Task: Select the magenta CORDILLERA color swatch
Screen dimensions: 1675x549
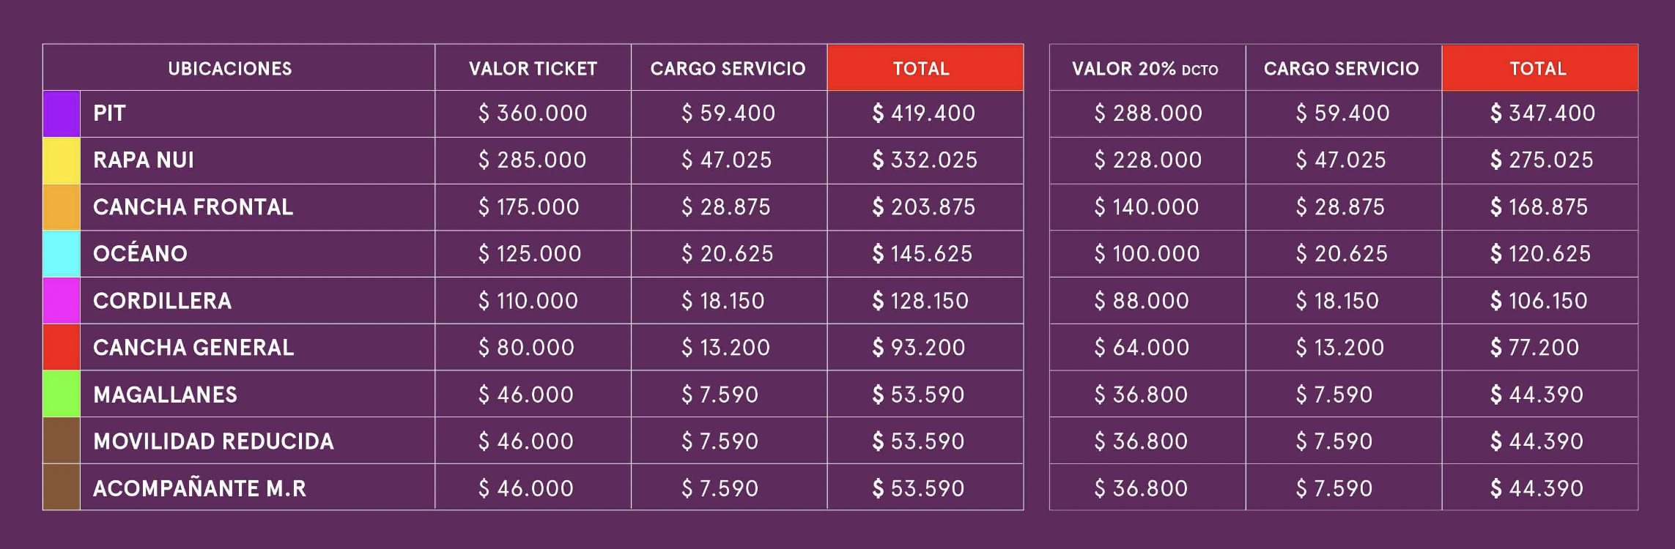Action: [62, 301]
